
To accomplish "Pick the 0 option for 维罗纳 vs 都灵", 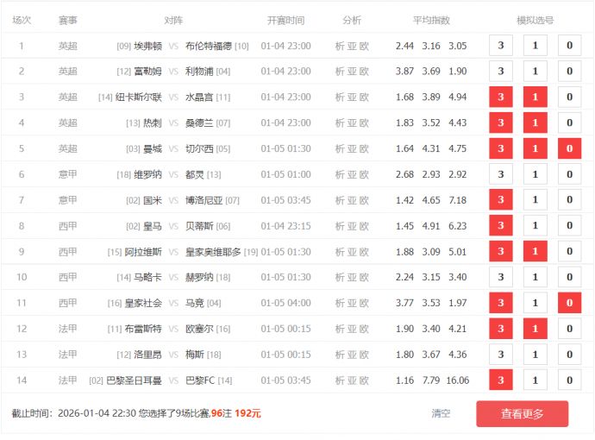I will click(x=569, y=174).
